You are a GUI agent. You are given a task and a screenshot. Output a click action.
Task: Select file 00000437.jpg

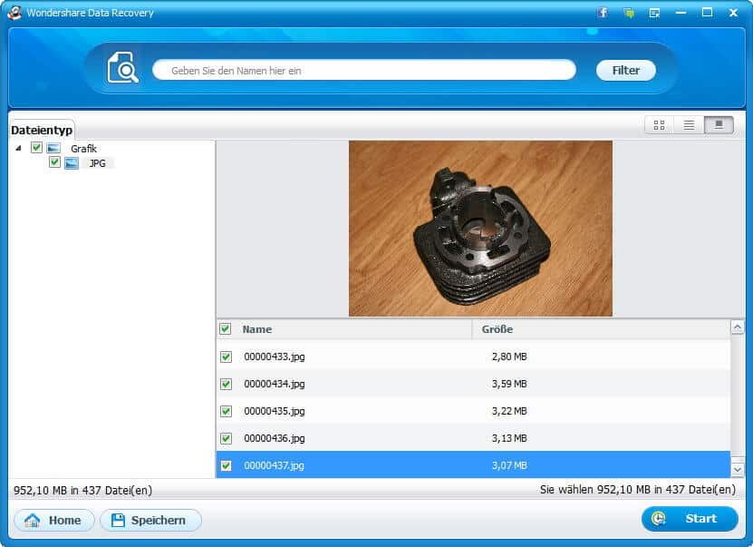pyautogui.click(x=474, y=464)
